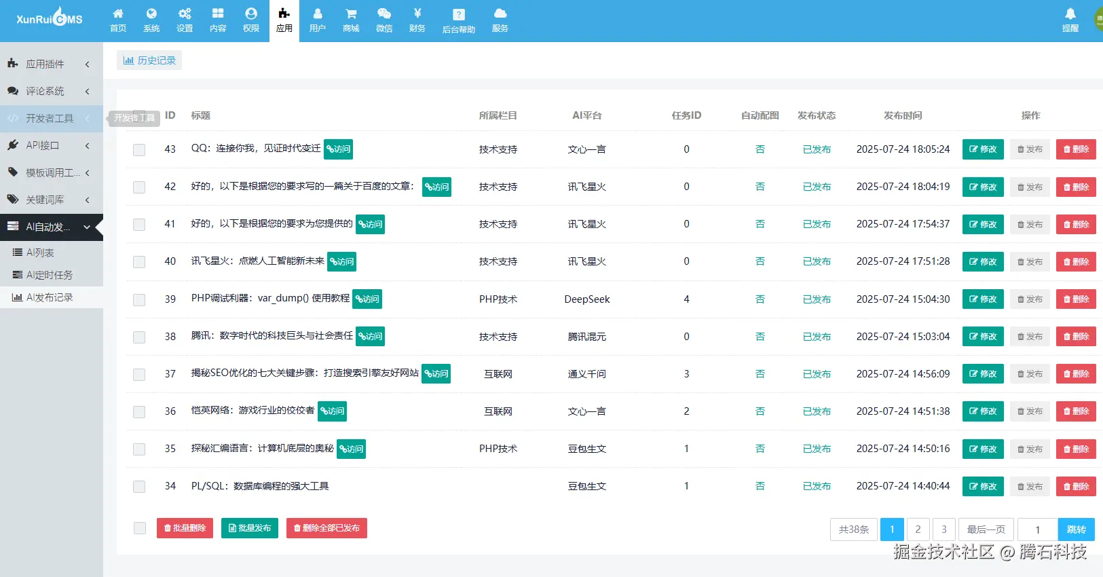Click 访问 link on the QQ article row
This screenshot has width=1103, height=577.
point(338,149)
